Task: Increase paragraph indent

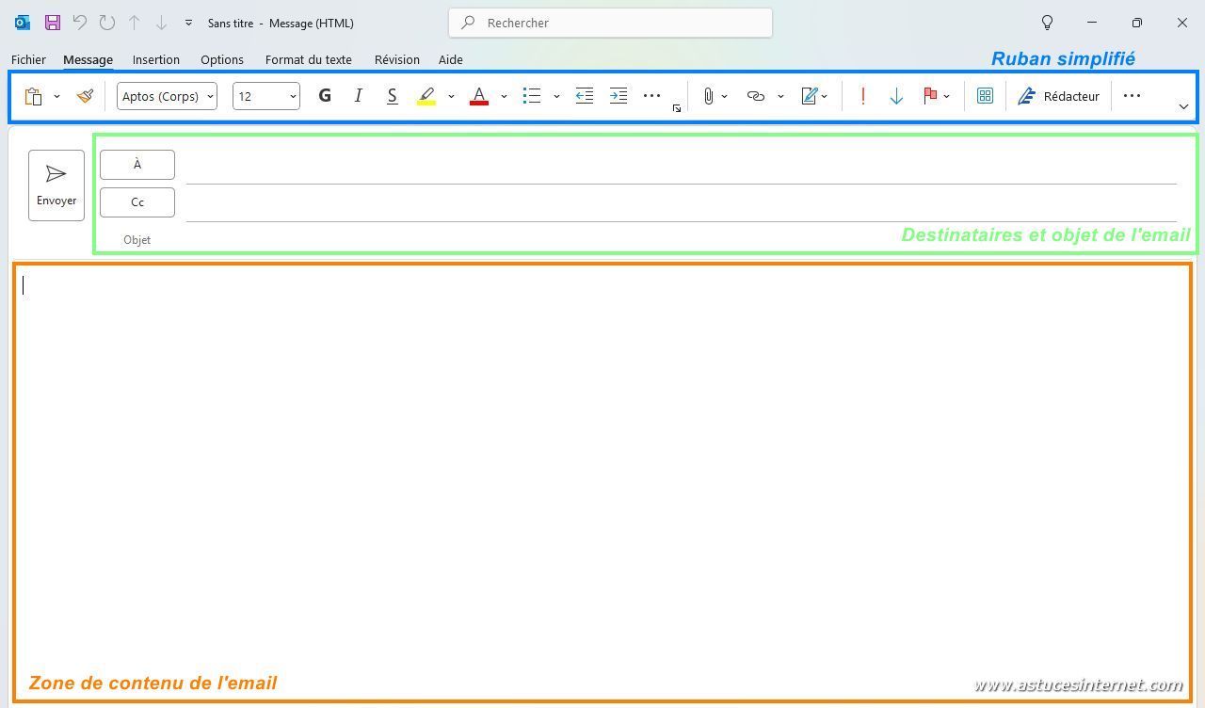Action: 619,96
